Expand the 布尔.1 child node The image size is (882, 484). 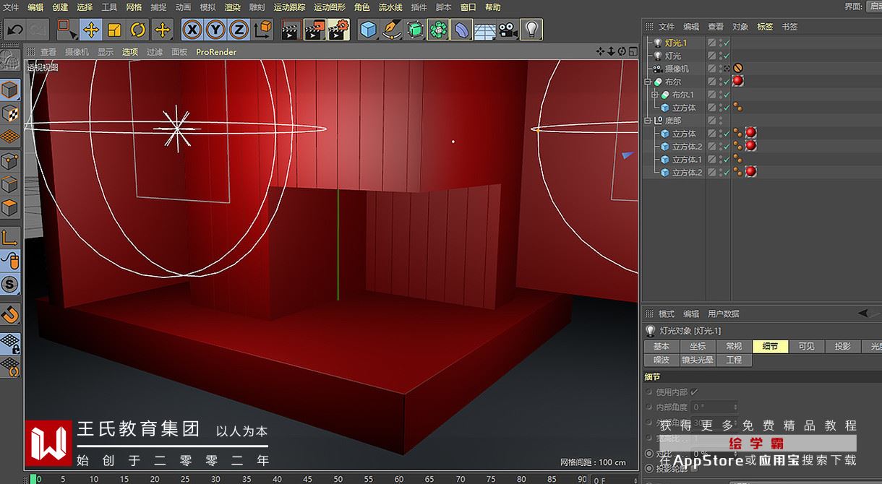pos(655,95)
